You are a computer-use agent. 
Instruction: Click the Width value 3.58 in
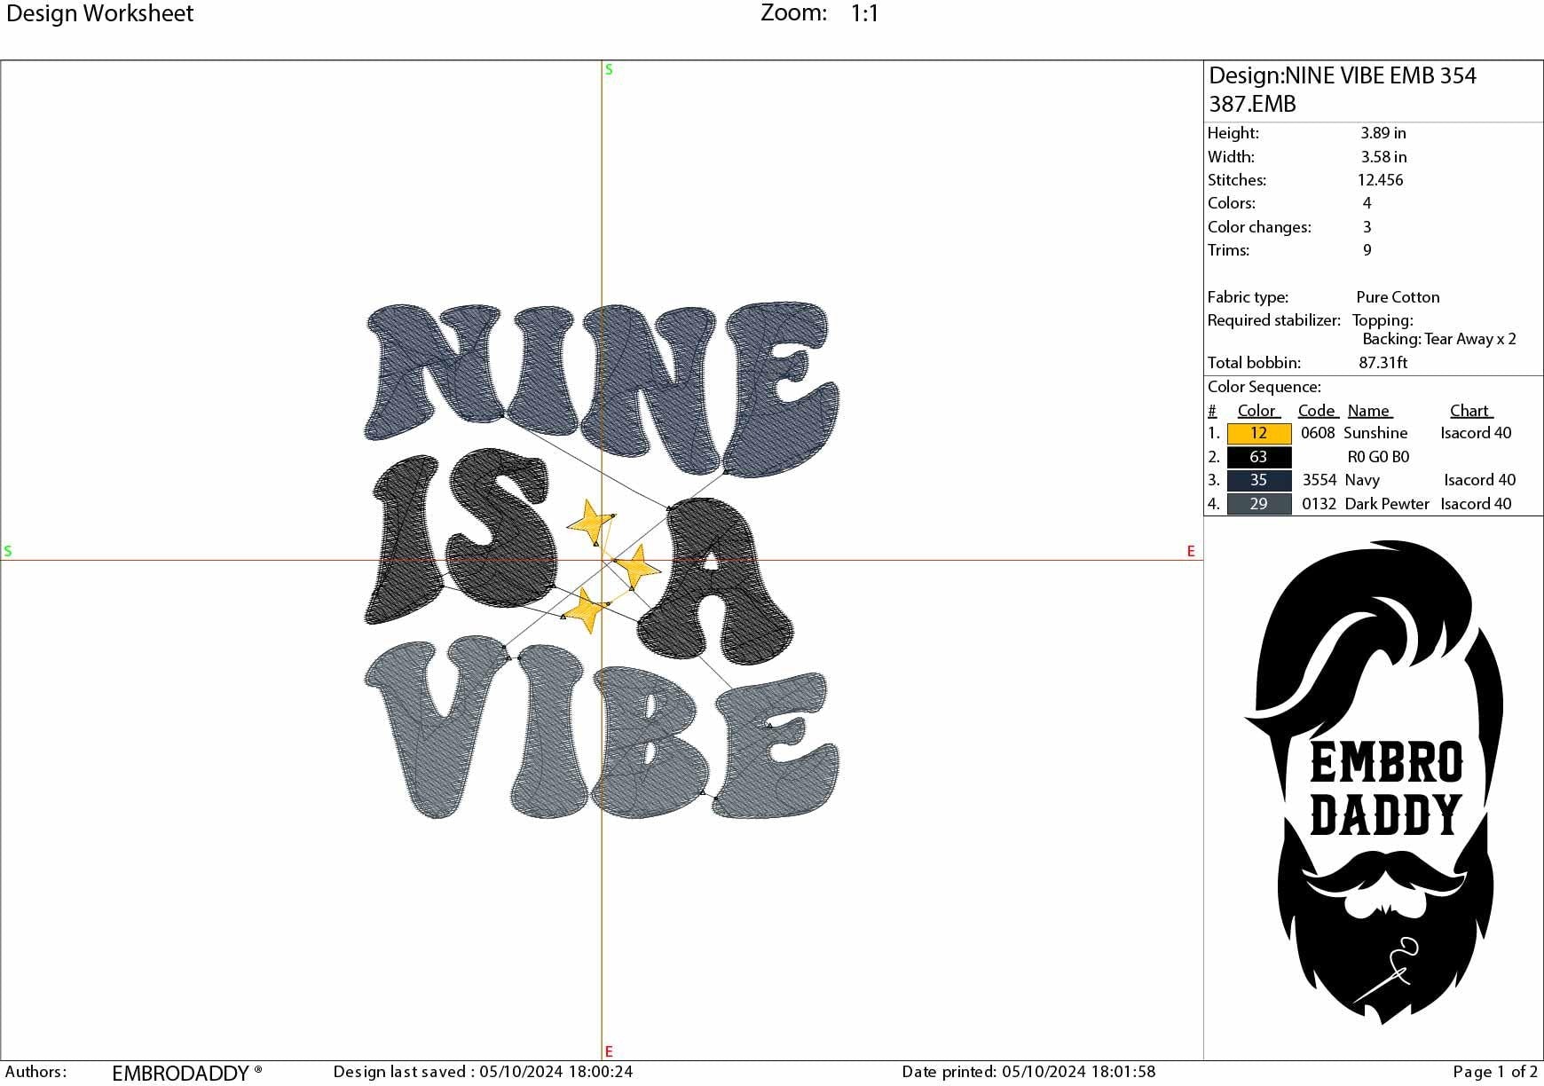(x=1383, y=157)
